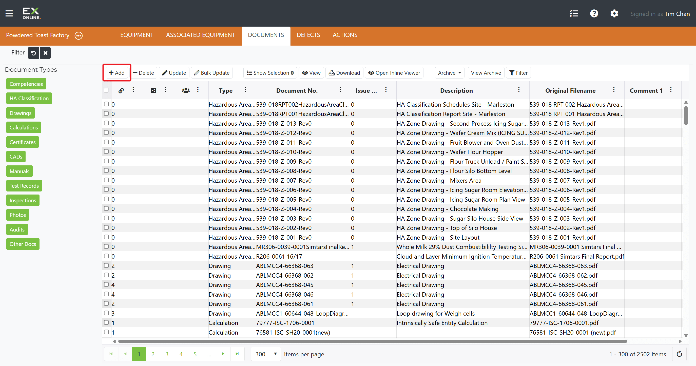Select the R206-0061 16/17 row checkbox

106,256
